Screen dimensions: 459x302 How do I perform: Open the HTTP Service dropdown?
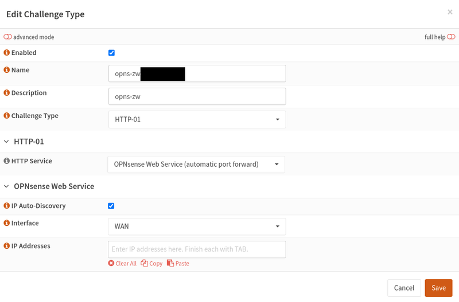coord(196,164)
